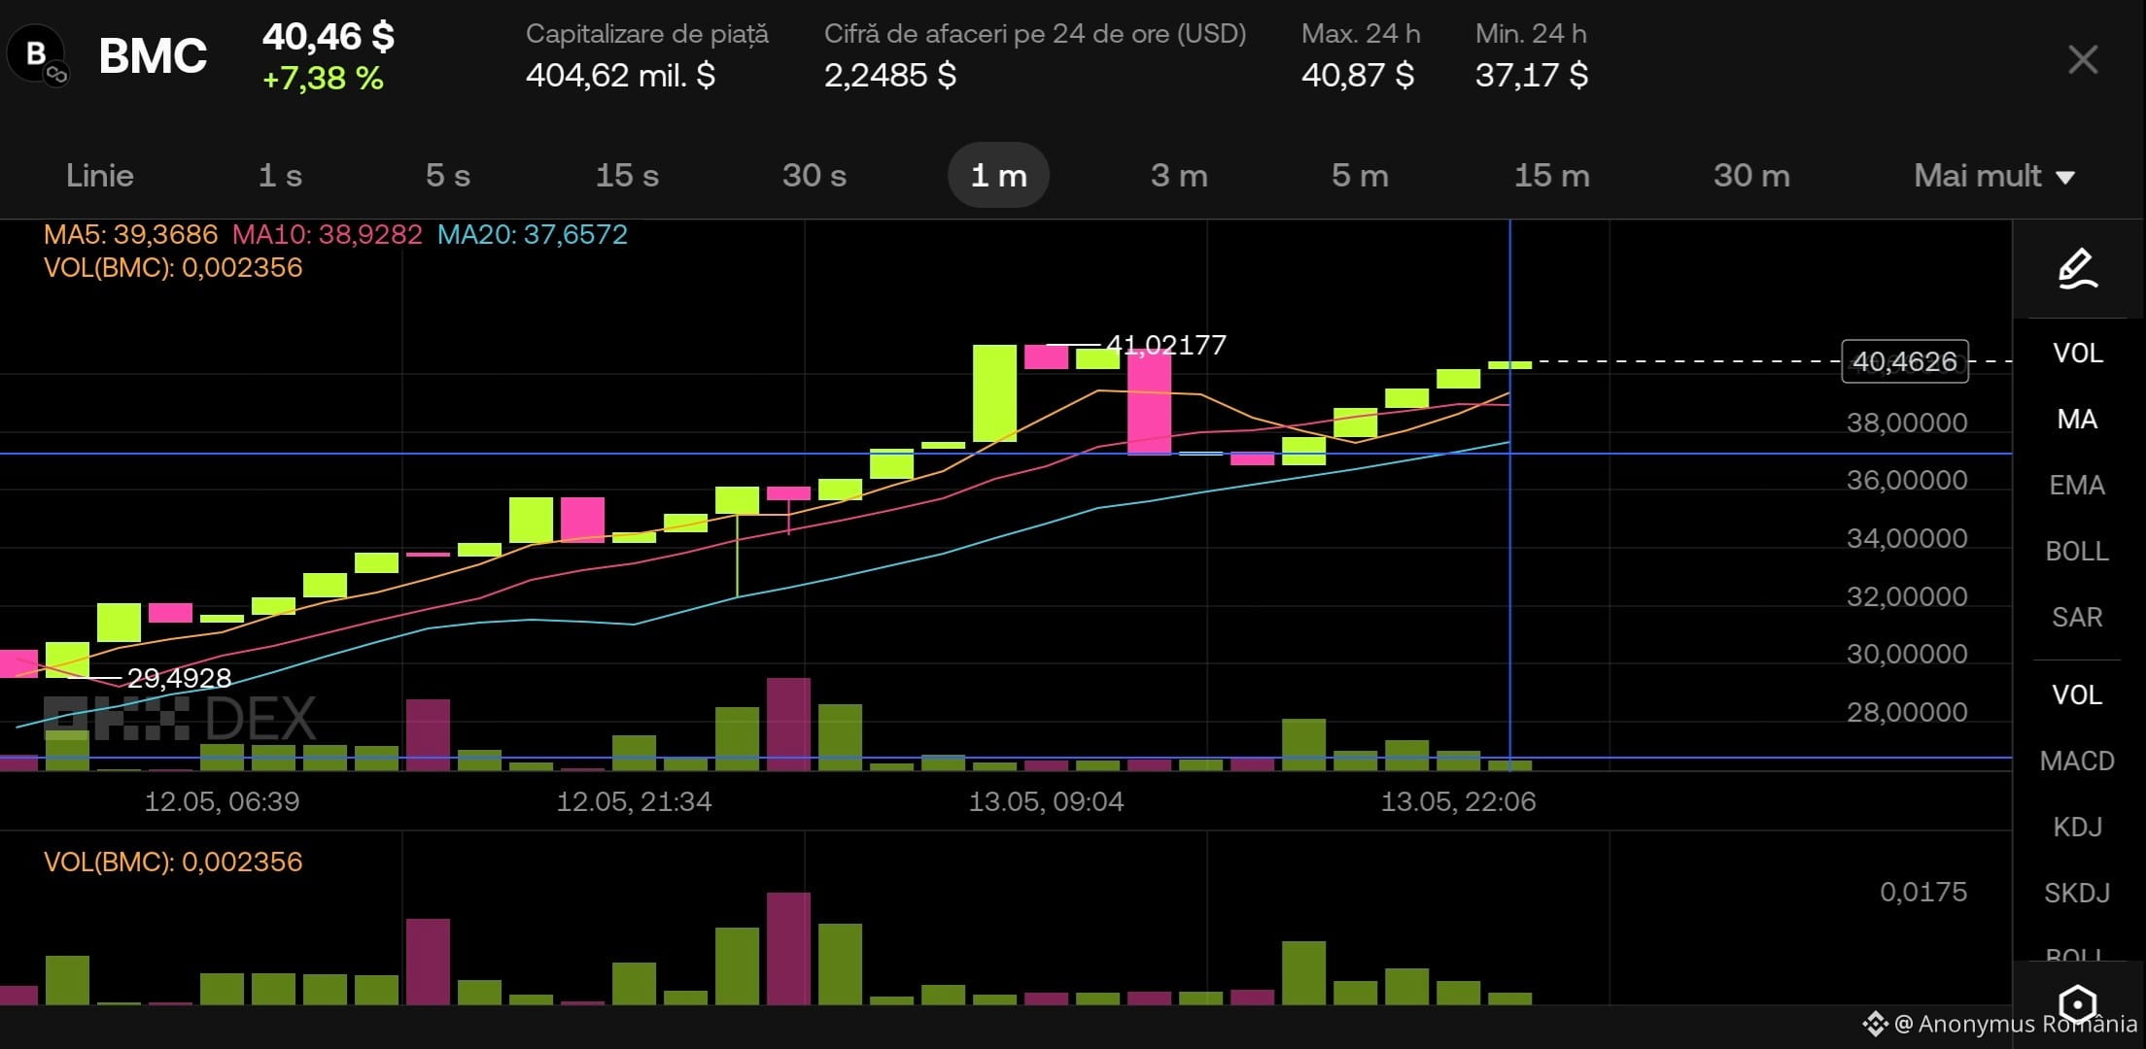Click the 0,0175 volume axis label
This screenshot has height=1049, width=2146.
[x=1923, y=893]
